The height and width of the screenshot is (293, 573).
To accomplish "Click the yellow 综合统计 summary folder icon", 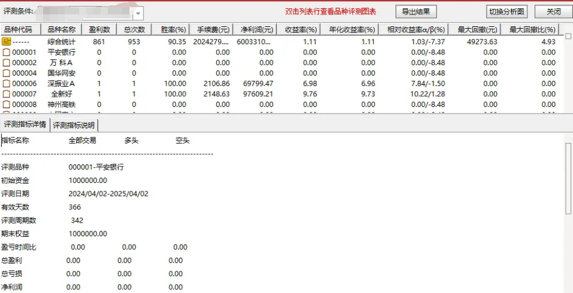I will (7, 42).
